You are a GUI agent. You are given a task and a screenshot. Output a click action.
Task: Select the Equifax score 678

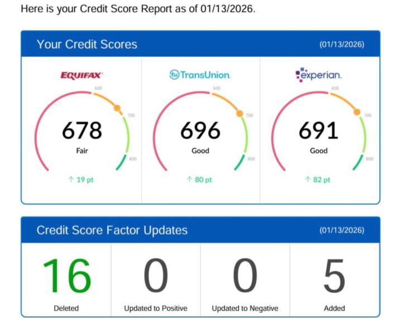coord(82,131)
